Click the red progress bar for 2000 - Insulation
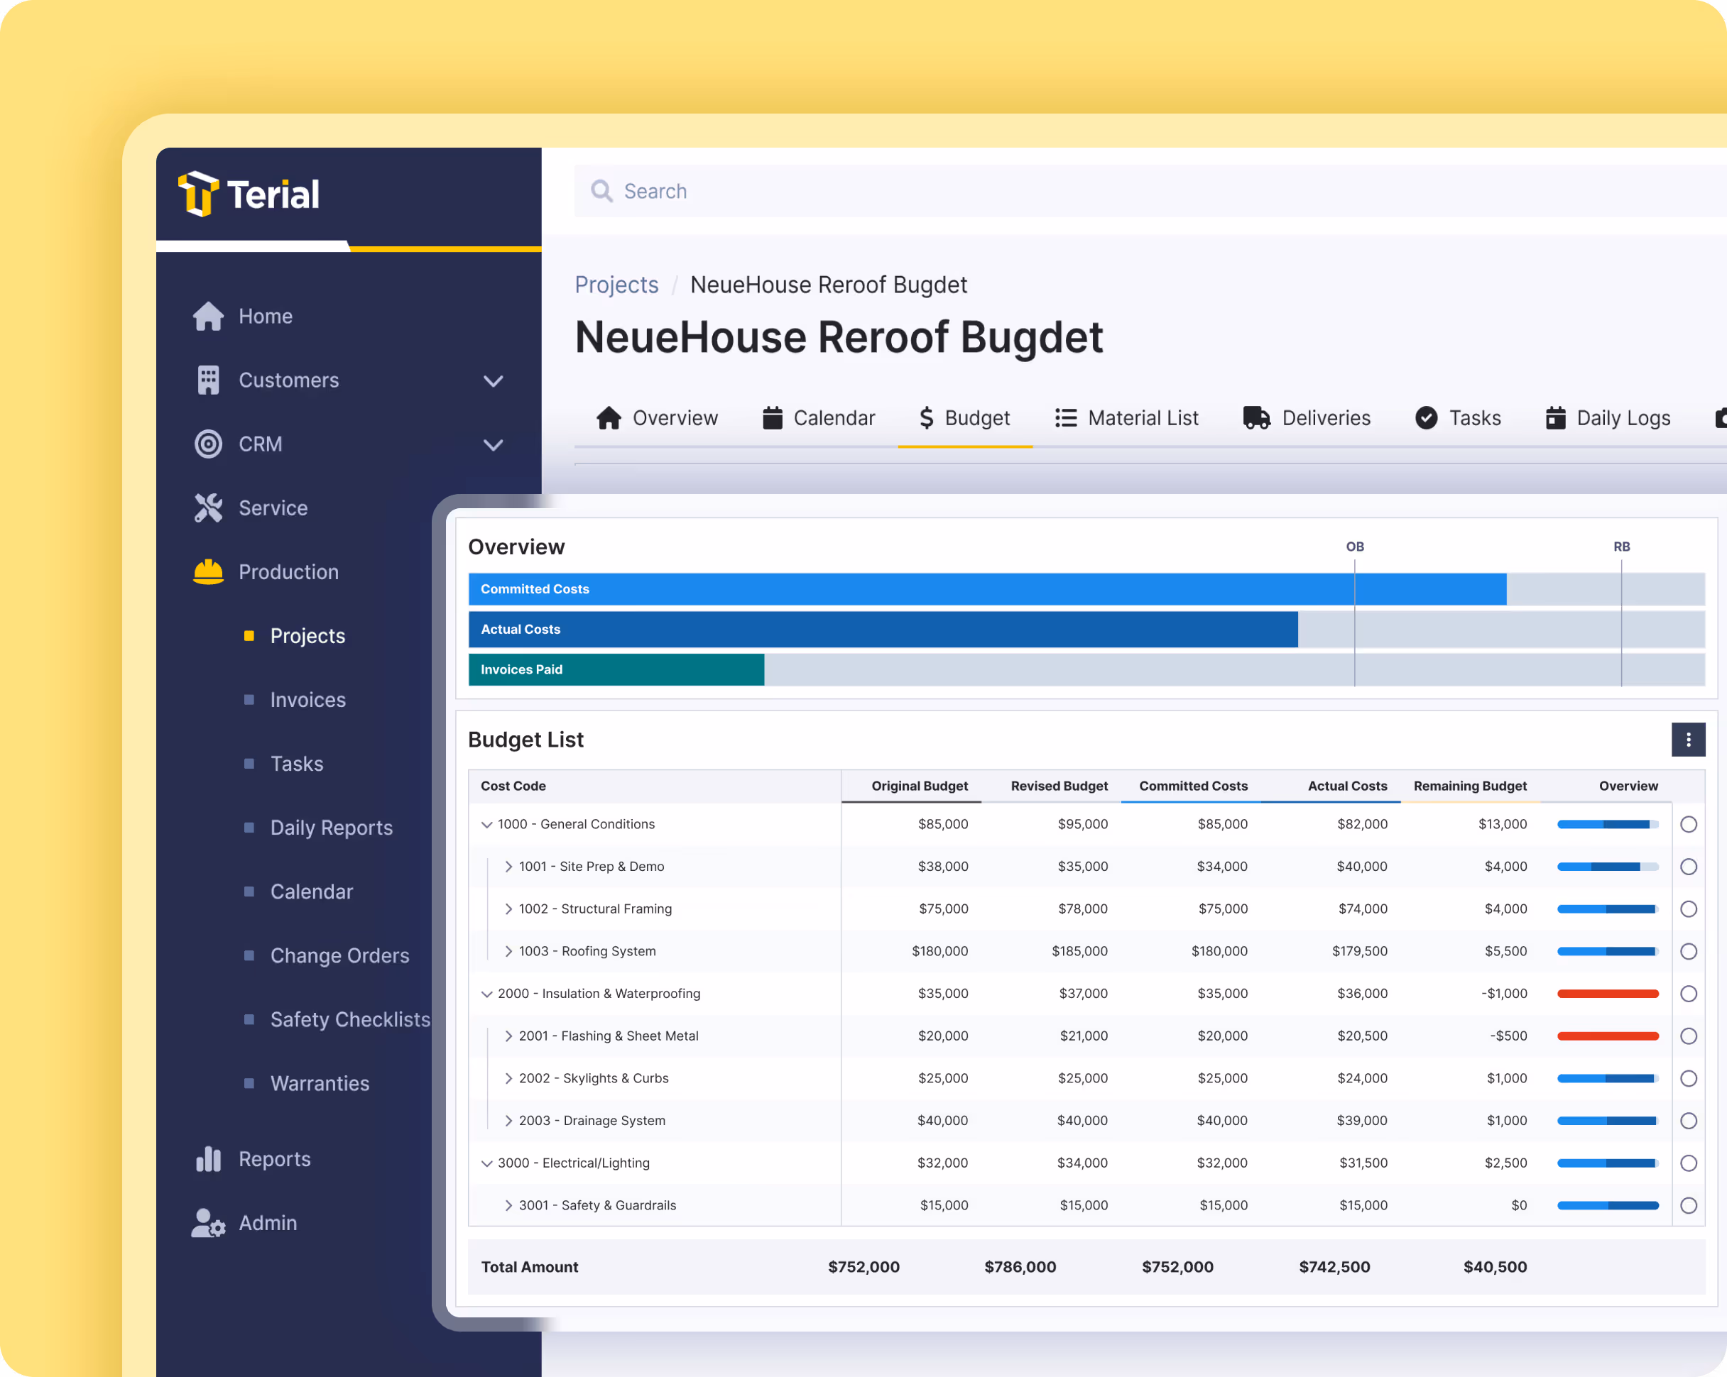 1607,994
